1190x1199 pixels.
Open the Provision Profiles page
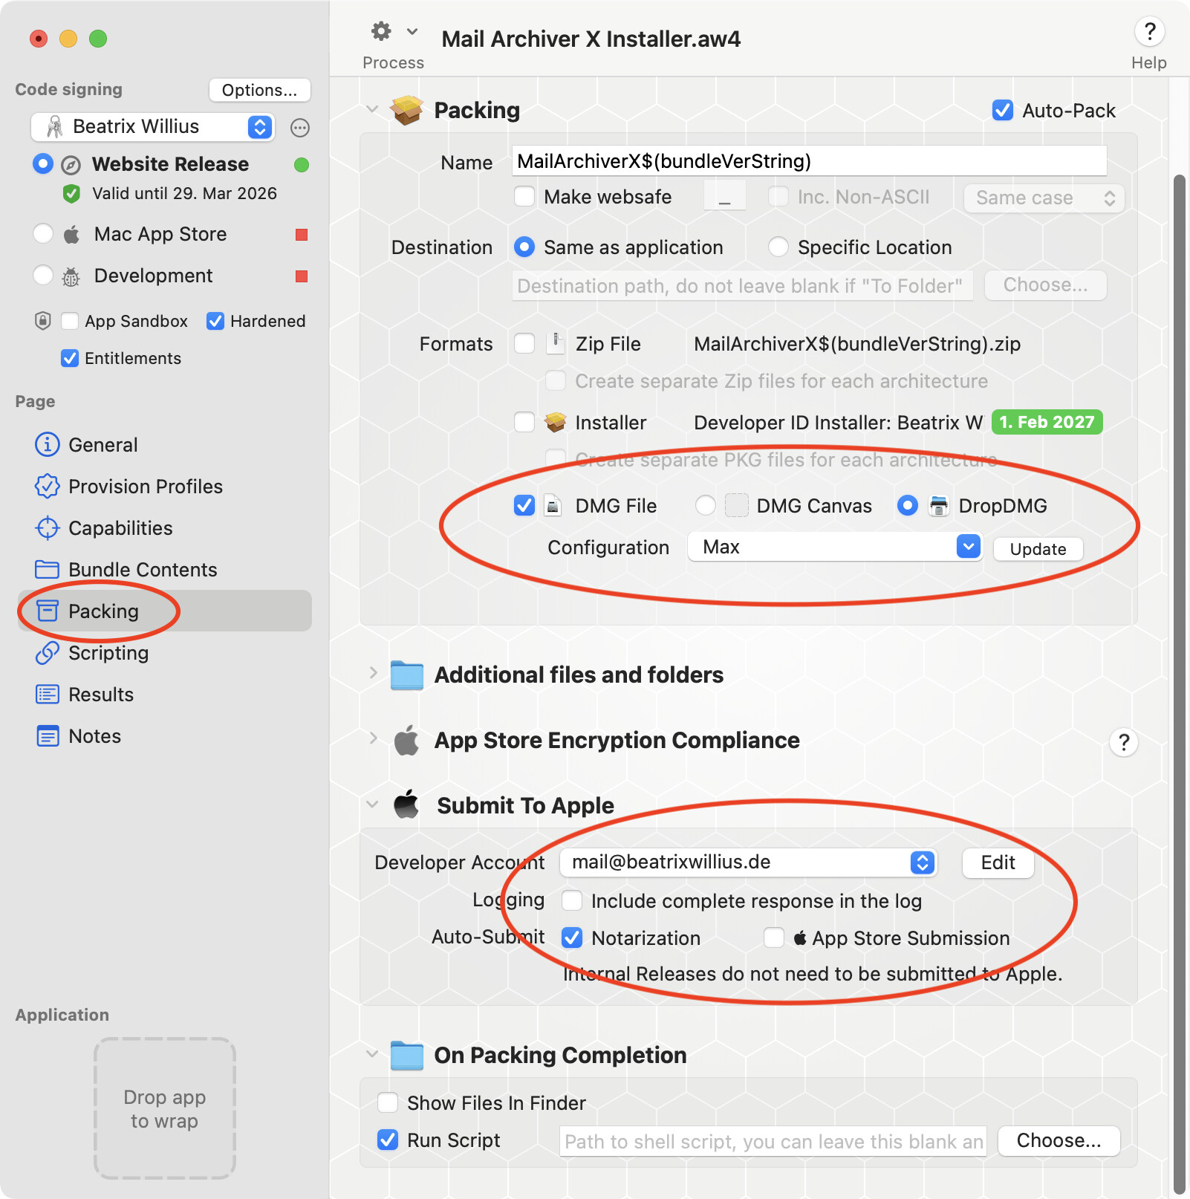(165, 487)
